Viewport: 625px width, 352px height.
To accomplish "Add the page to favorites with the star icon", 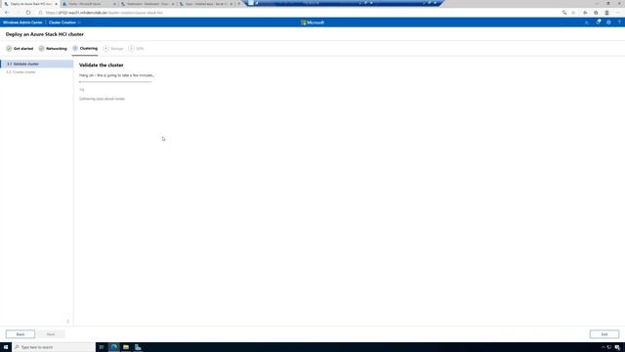I will (x=573, y=13).
